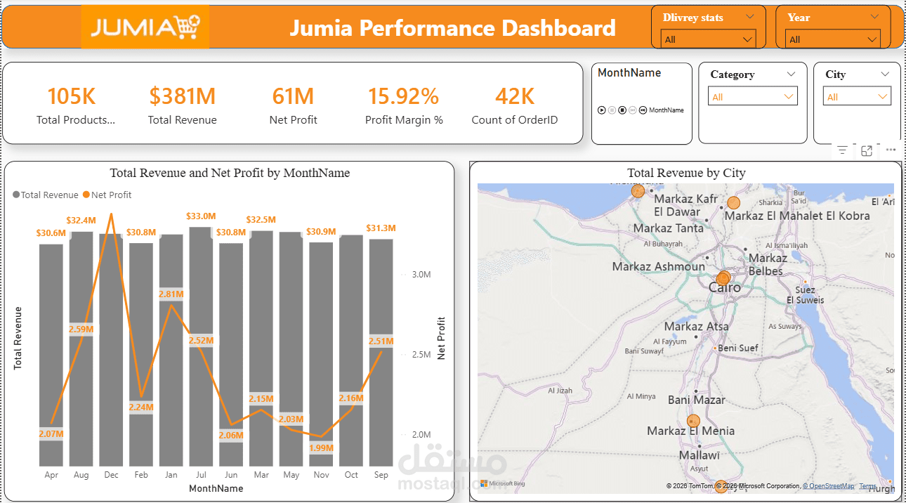
Task: Open the OpenStreetMap attribution link
Action: (x=829, y=485)
